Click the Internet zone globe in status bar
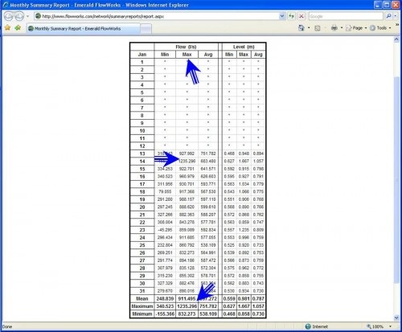 (x=308, y=326)
